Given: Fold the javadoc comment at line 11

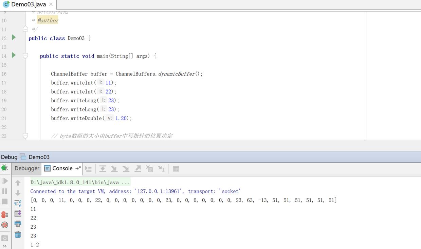Looking at the screenshot, I should tap(25, 29).
